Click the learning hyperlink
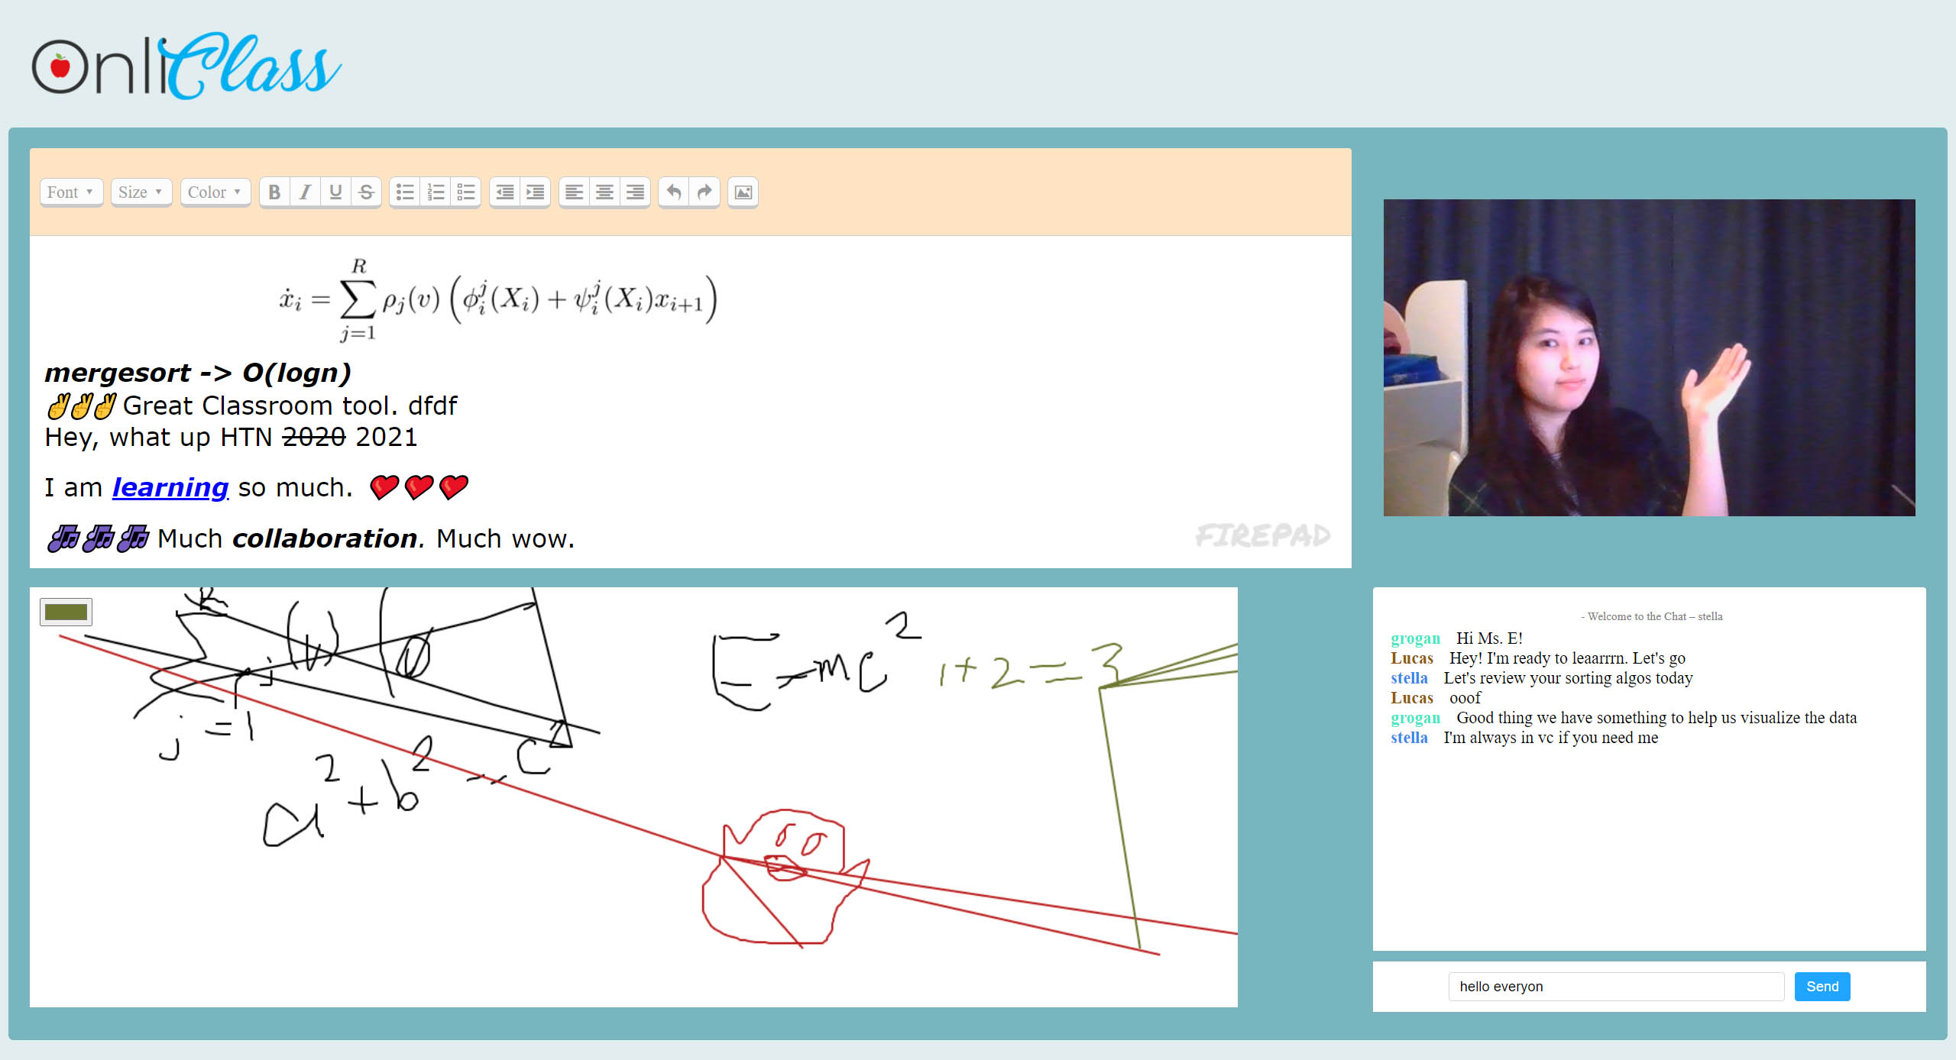 click(x=170, y=486)
